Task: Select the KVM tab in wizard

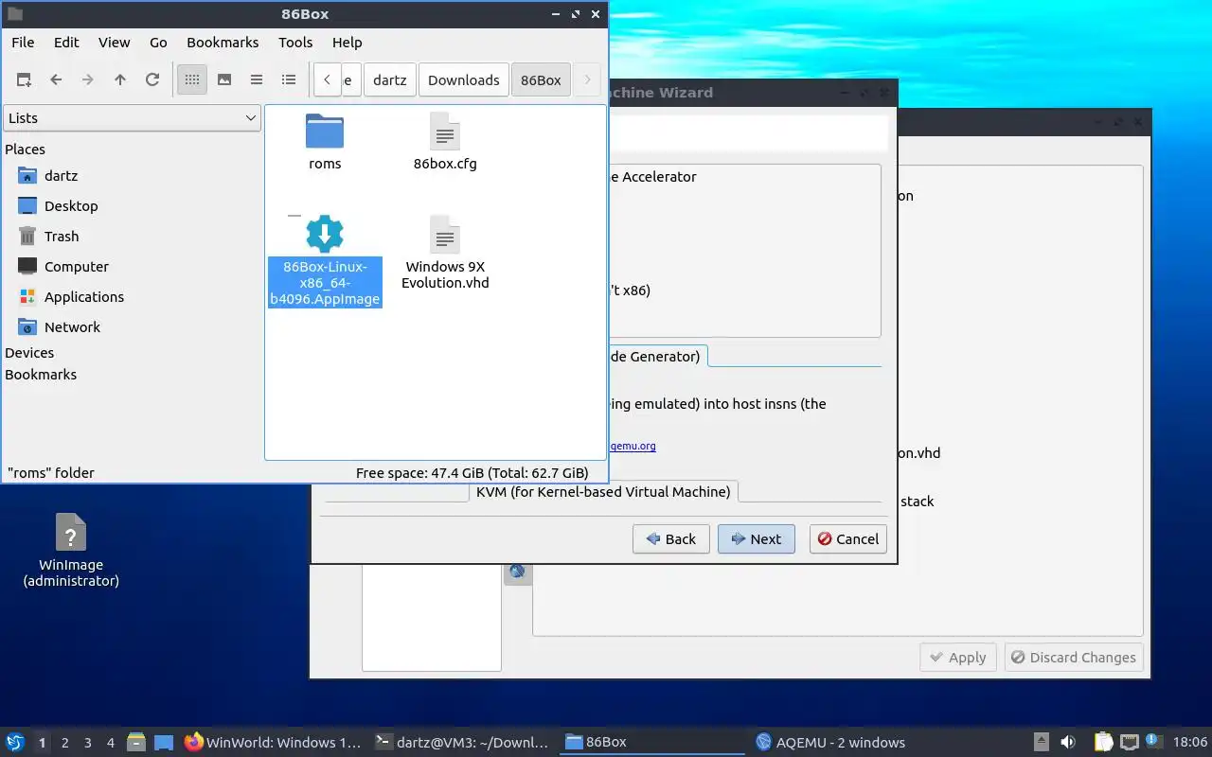Action: (603, 492)
